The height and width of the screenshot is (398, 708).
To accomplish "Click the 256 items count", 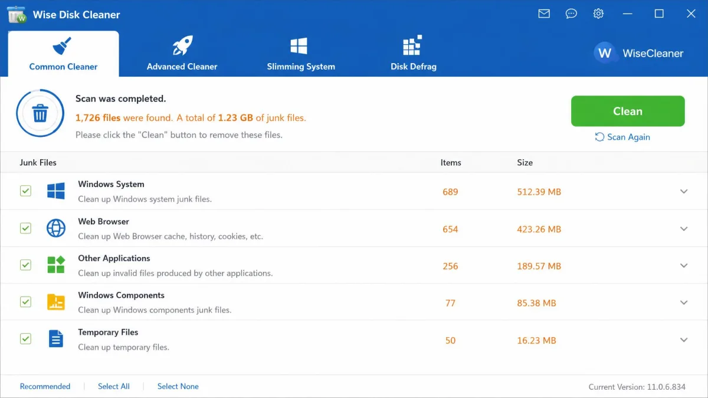I will pos(450,266).
